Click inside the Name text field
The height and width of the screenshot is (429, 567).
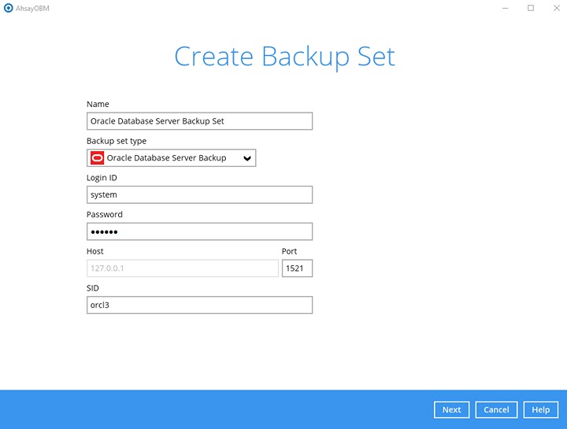tap(199, 121)
